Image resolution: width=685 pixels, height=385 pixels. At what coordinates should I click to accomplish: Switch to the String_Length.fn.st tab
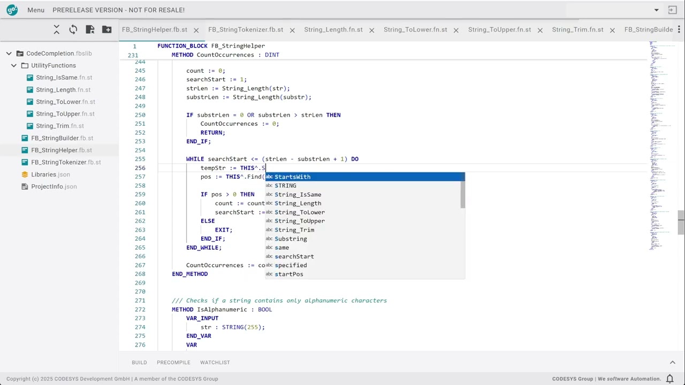point(333,29)
